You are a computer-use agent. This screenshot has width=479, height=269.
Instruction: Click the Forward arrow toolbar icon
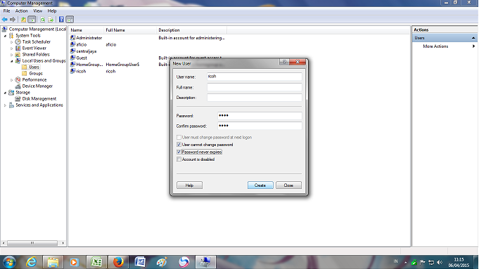click(x=13, y=20)
